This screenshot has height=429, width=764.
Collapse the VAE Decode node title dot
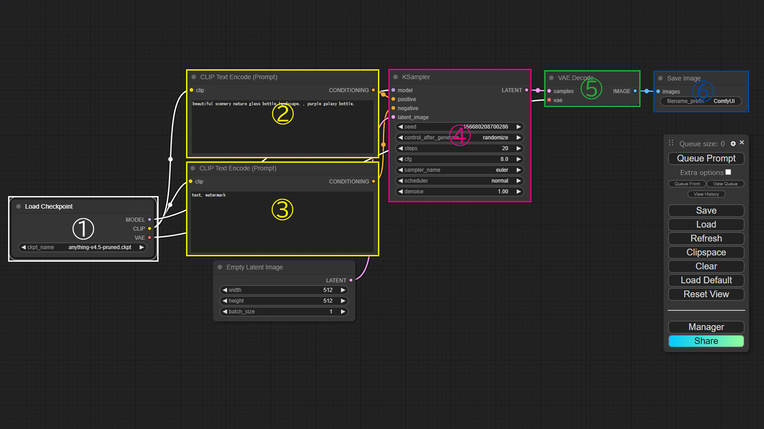[552, 78]
